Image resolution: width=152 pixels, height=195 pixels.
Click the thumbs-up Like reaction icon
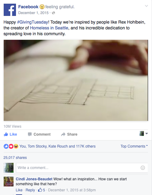6,146
